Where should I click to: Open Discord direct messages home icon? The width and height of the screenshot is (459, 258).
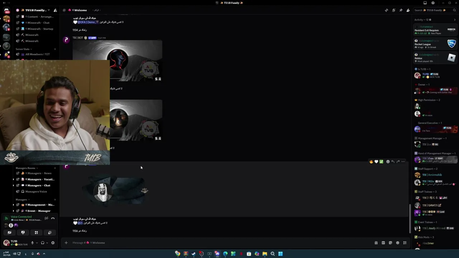(x=6, y=10)
